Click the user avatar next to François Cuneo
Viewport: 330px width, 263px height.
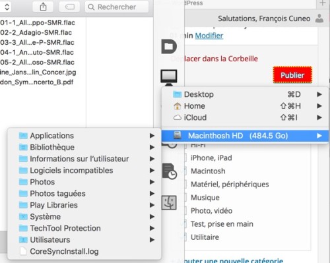pyautogui.click(x=319, y=18)
